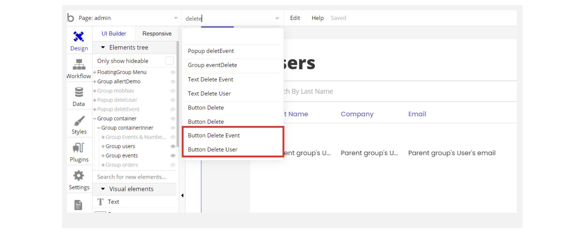Image resolution: width=585 pixels, height=232 pixels.
Task: Toggle visibility eye for Group users
Action: (173, 146)
